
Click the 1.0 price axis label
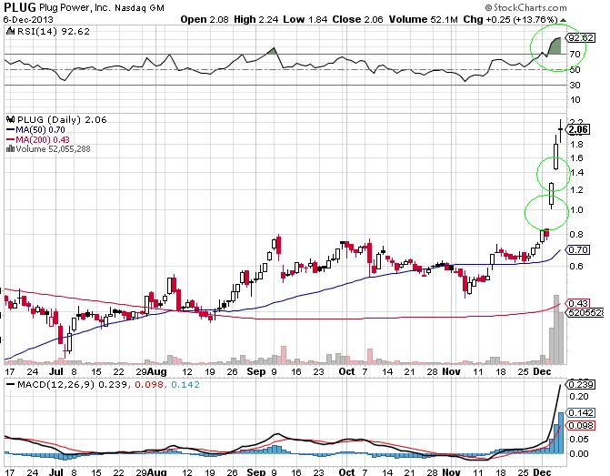click(x=576, y=210)
